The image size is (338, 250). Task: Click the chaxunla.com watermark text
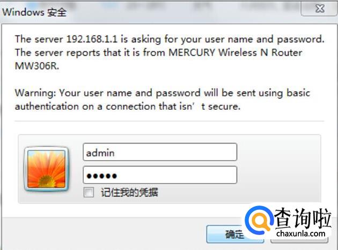[x=300, y=233]
